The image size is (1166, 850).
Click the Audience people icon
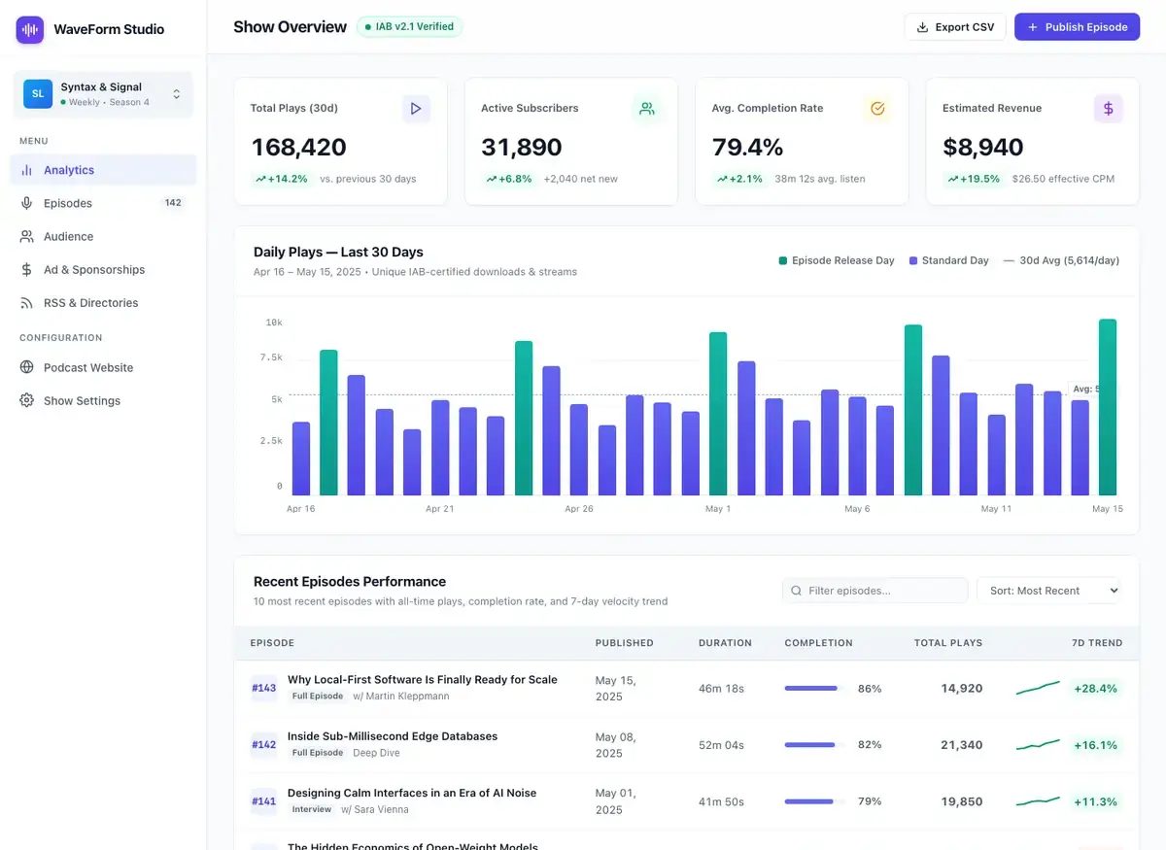26,236
